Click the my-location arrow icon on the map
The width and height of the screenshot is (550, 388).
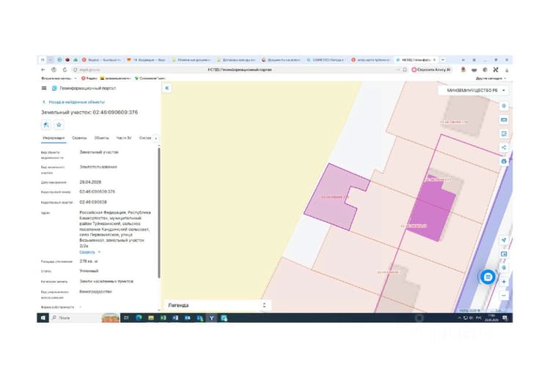tap(504, 240)
